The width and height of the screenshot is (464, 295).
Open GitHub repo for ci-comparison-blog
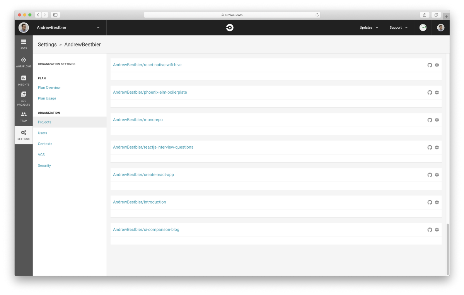[x=430, y=230]
